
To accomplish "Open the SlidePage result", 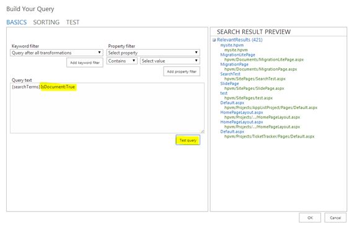I will coord(229,84).
